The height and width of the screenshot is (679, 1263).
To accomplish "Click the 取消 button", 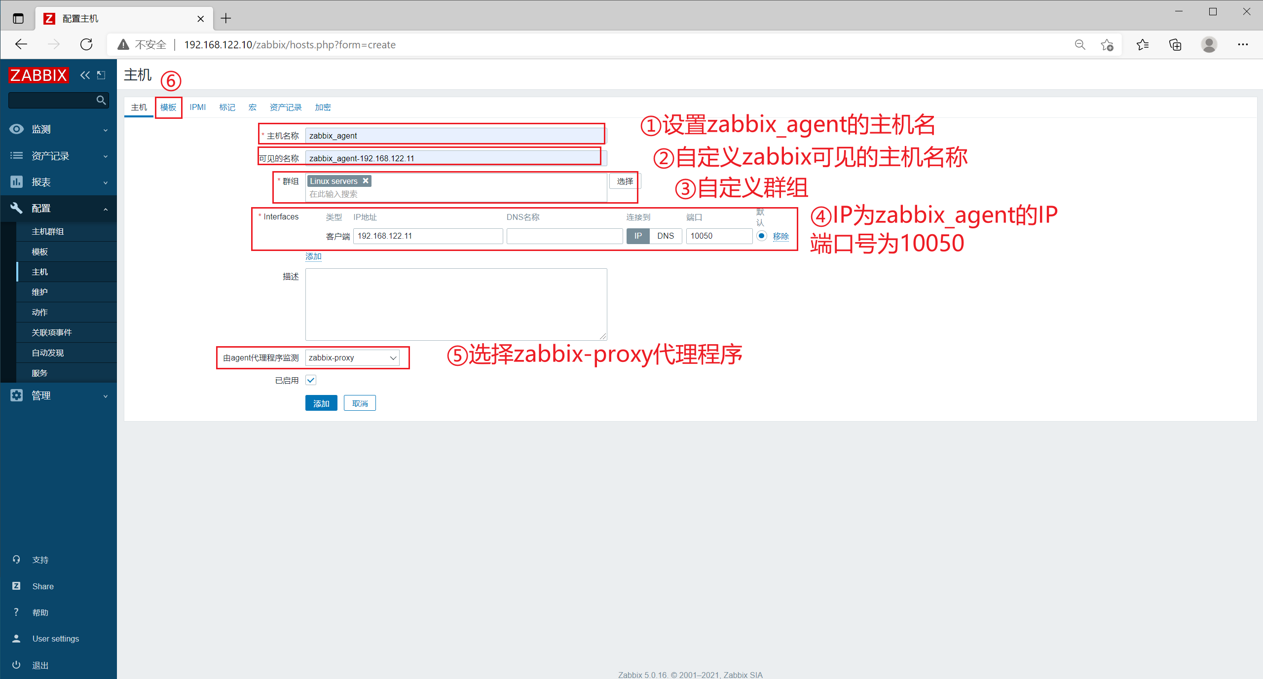I will pyautogui.click(x=360, y=403).
